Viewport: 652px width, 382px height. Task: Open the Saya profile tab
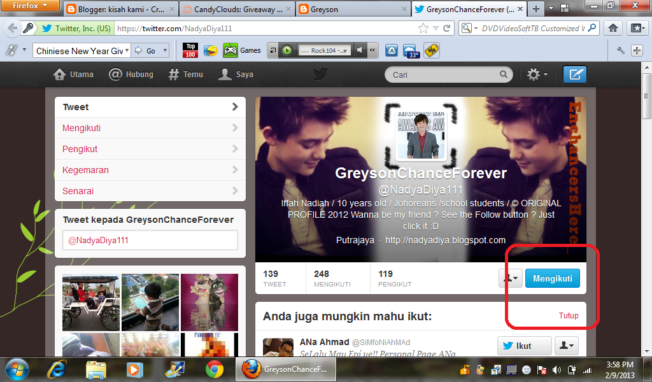[236, 74]
